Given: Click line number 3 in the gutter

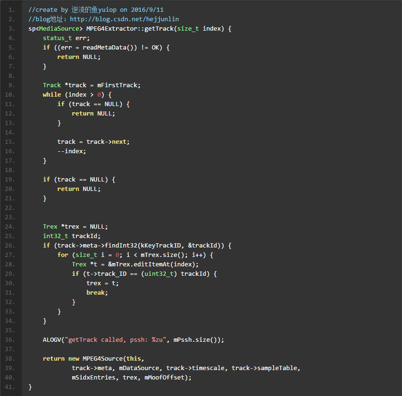Looking at the screenshot, I should click(x=12, y=28).
